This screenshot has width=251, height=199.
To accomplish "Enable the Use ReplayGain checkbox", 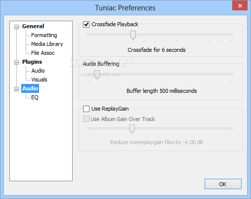I will pos(86,109).
